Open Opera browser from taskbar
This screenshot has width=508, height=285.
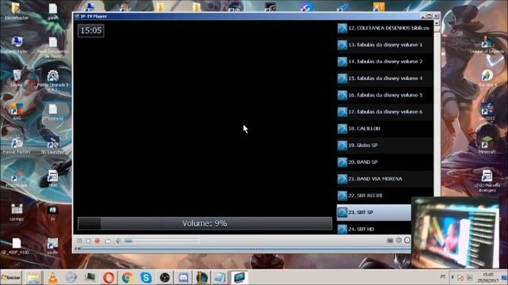pos(109,278)
